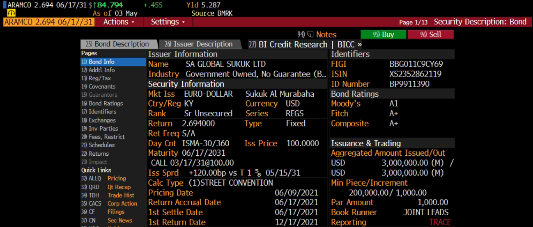This screenshot has width=533, height=227.
Task: Click Iss Price 100.0000 value
Action: 302,143
